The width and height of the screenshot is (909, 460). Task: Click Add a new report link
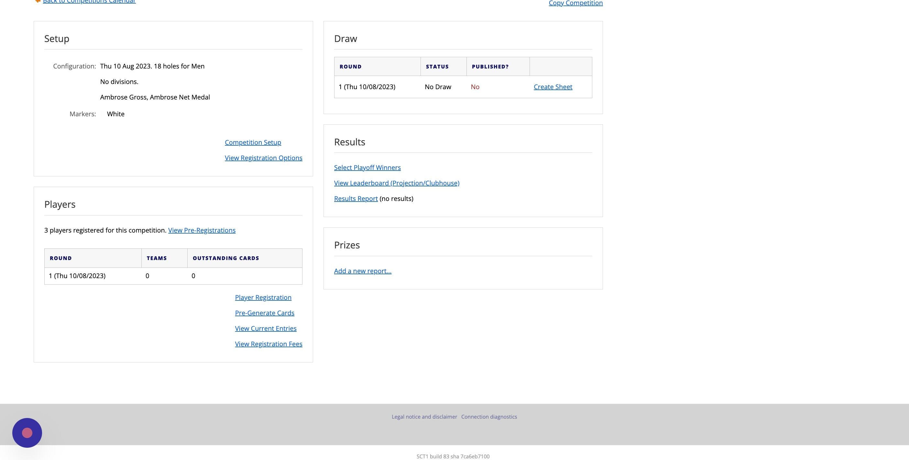pyautogui.click(x=362, y=271)
